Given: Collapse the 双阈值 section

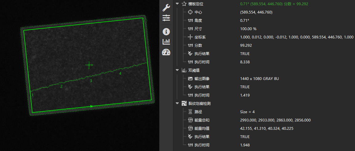Looking at the screenshot, I should click(x=177, y=70).
